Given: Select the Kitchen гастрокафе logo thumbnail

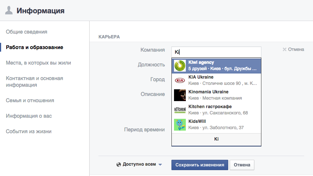Looking at the screenshot, I should coord(180,110).
